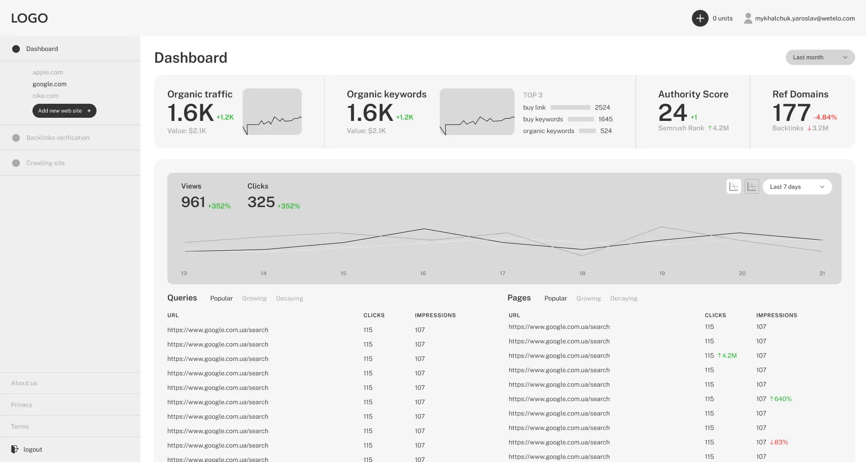
Task: Click the user profile avatar icon
Action: click(748, 18)
